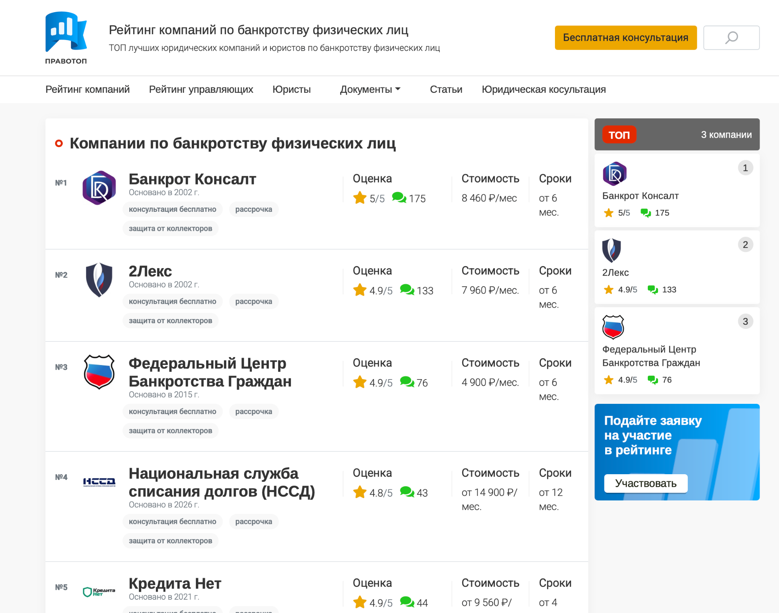The image size is (779, 613).
Task: Open the Рейтинг управляющих menu item
Action: [x=201, y=89]
